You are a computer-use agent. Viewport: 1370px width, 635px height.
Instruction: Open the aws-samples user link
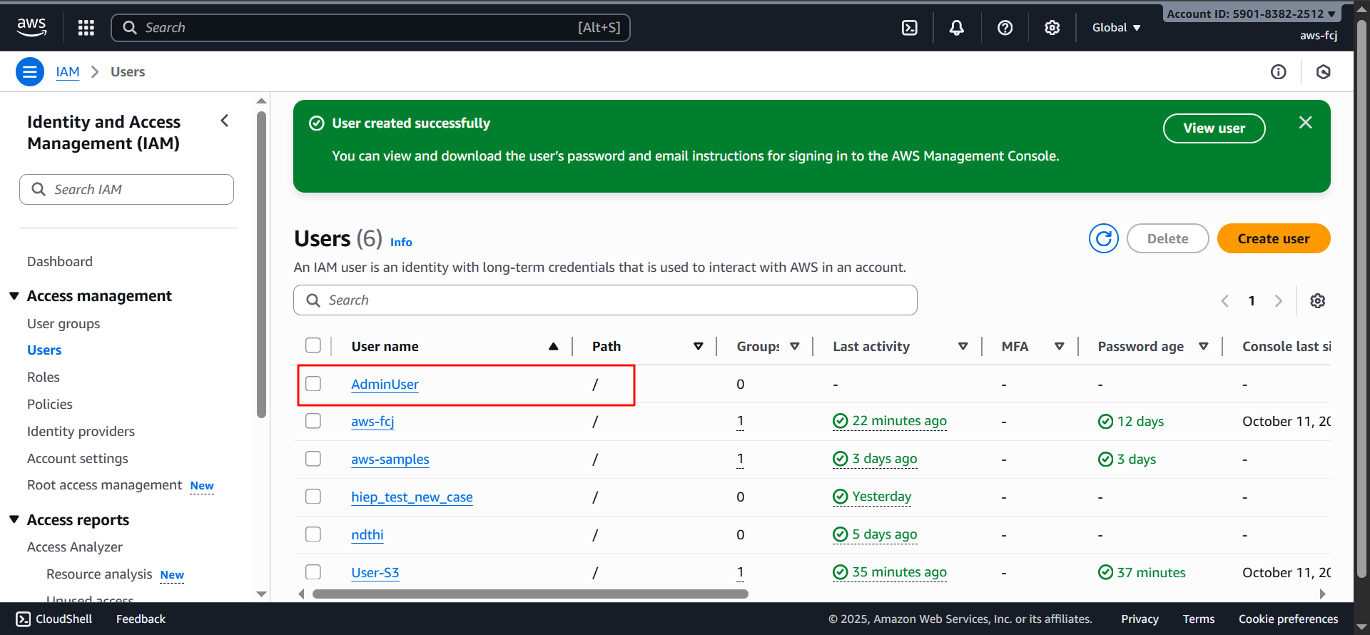[390, 459]
